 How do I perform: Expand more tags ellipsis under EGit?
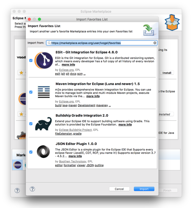click(84, 74)
